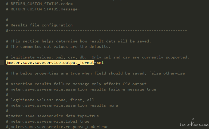The height and width of the screenshot is (129, 209).
Task: Click the dashed separator below Results heading
Action: (96, 30)
